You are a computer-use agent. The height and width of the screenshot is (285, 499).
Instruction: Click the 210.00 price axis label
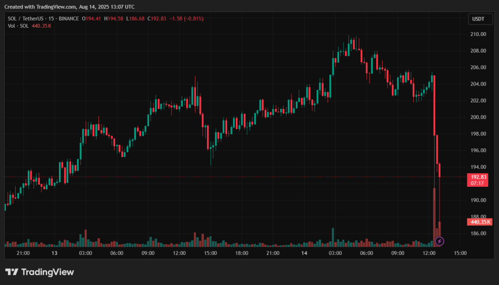(x=478, y=34)
